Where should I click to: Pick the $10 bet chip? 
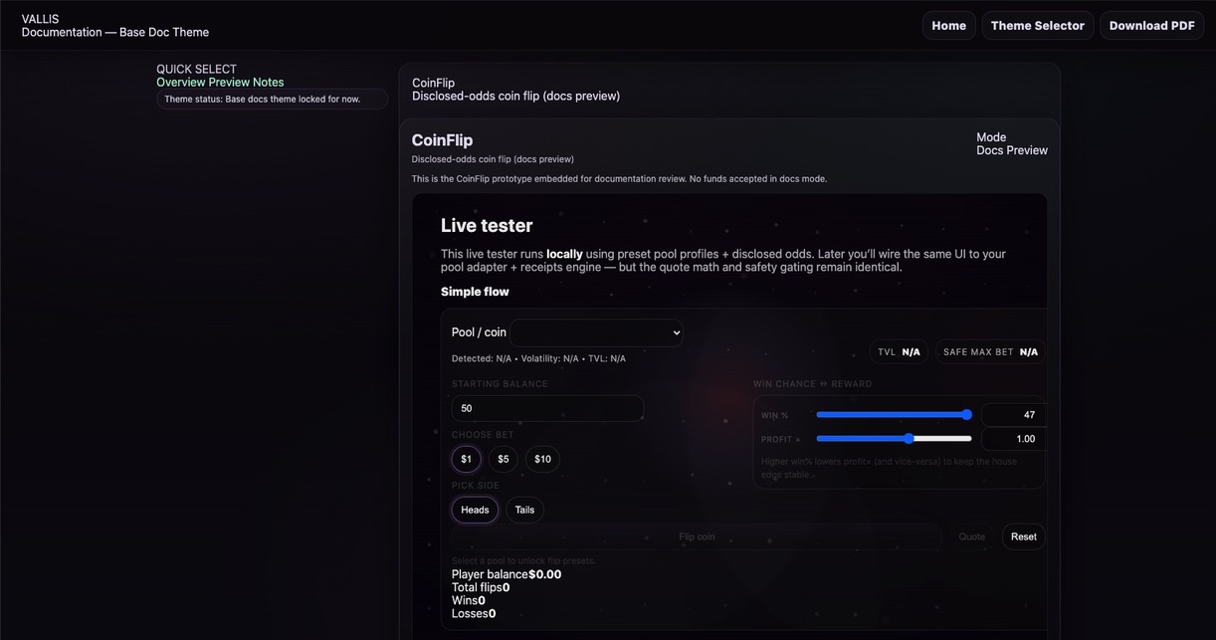coord(542,459)
